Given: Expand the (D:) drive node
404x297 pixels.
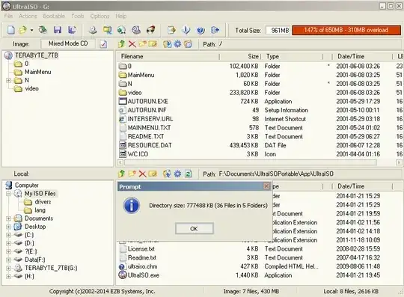Looking at the screenshot, I should coord(8,243).
